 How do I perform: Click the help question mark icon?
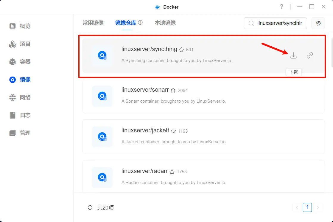tap(281, 7)
